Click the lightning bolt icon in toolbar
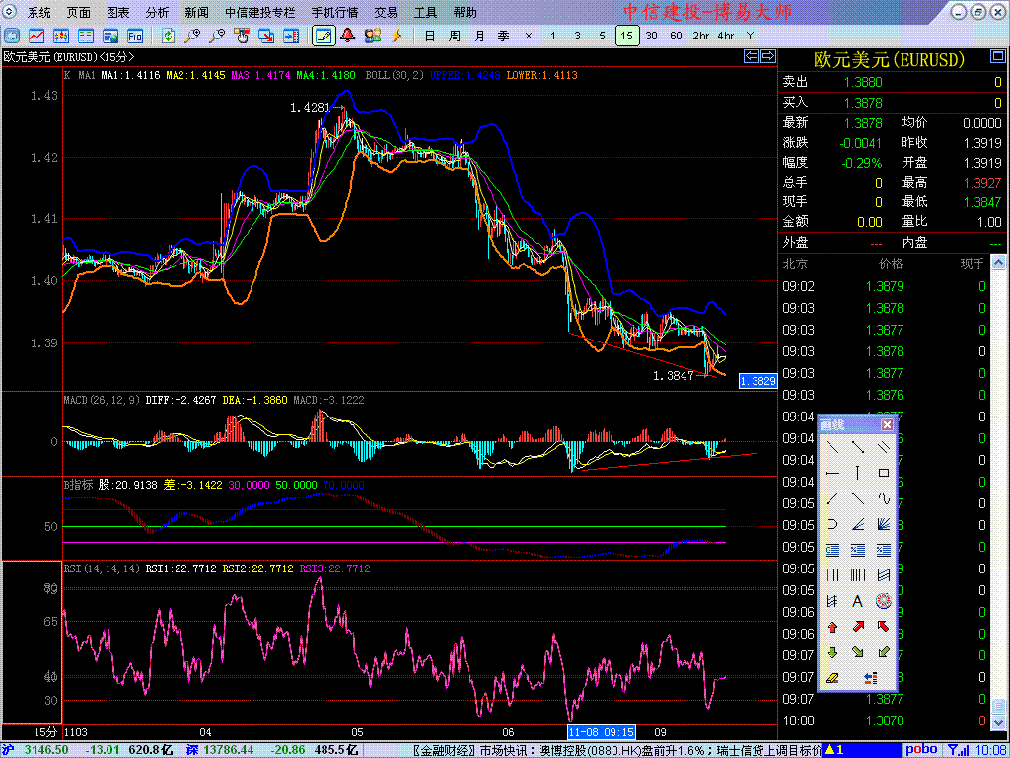 [397, 36]
